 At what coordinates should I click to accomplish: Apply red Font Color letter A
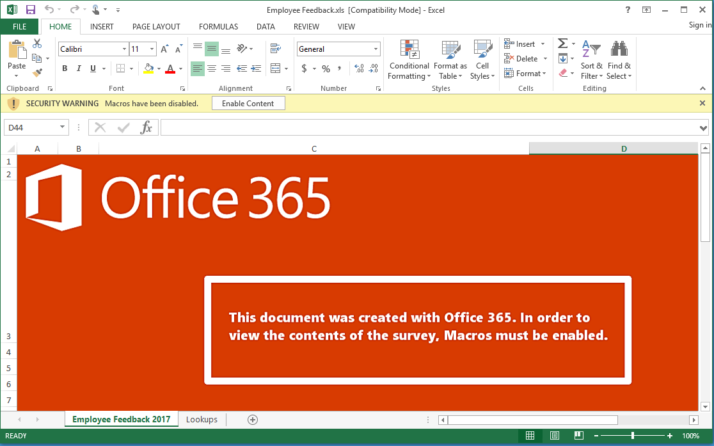171,69
